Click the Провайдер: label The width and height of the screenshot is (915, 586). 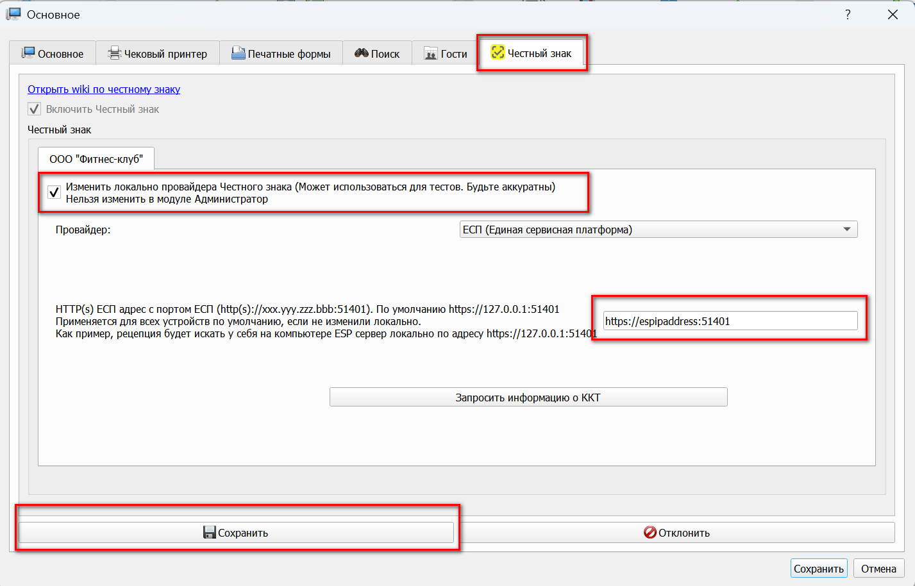click(x=83, y=230)
